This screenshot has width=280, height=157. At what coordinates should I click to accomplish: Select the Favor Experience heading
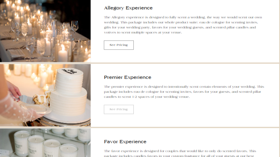click(x=125, y=142)
